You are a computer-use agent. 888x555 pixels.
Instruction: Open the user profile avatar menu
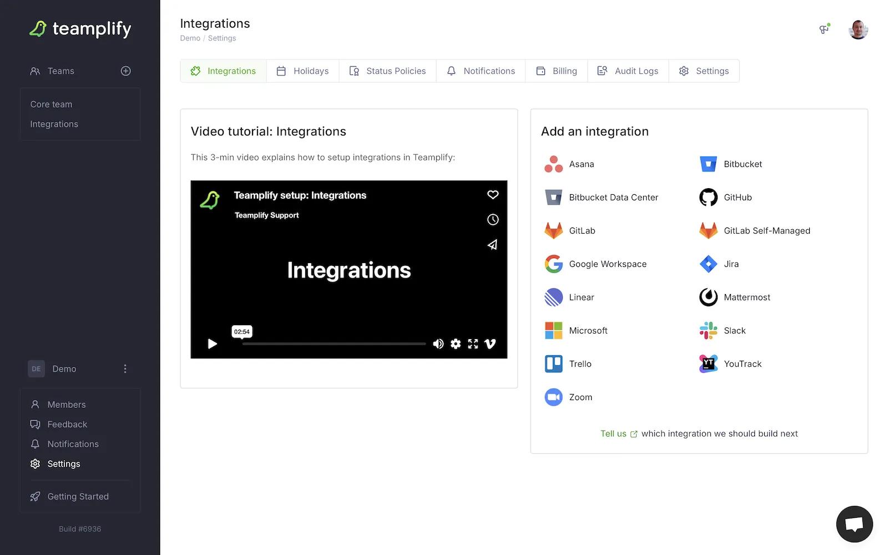pos(858,30)
